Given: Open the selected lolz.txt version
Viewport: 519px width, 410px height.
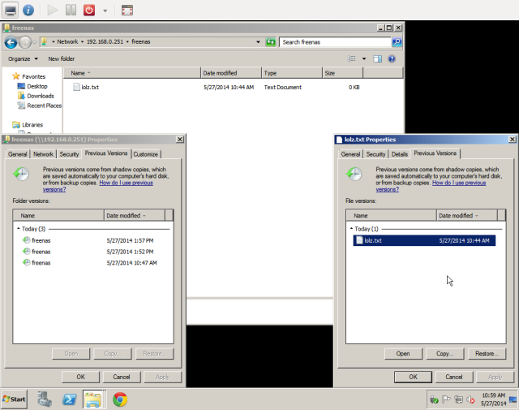Looking at the screenshot, I should click(403, 354).
